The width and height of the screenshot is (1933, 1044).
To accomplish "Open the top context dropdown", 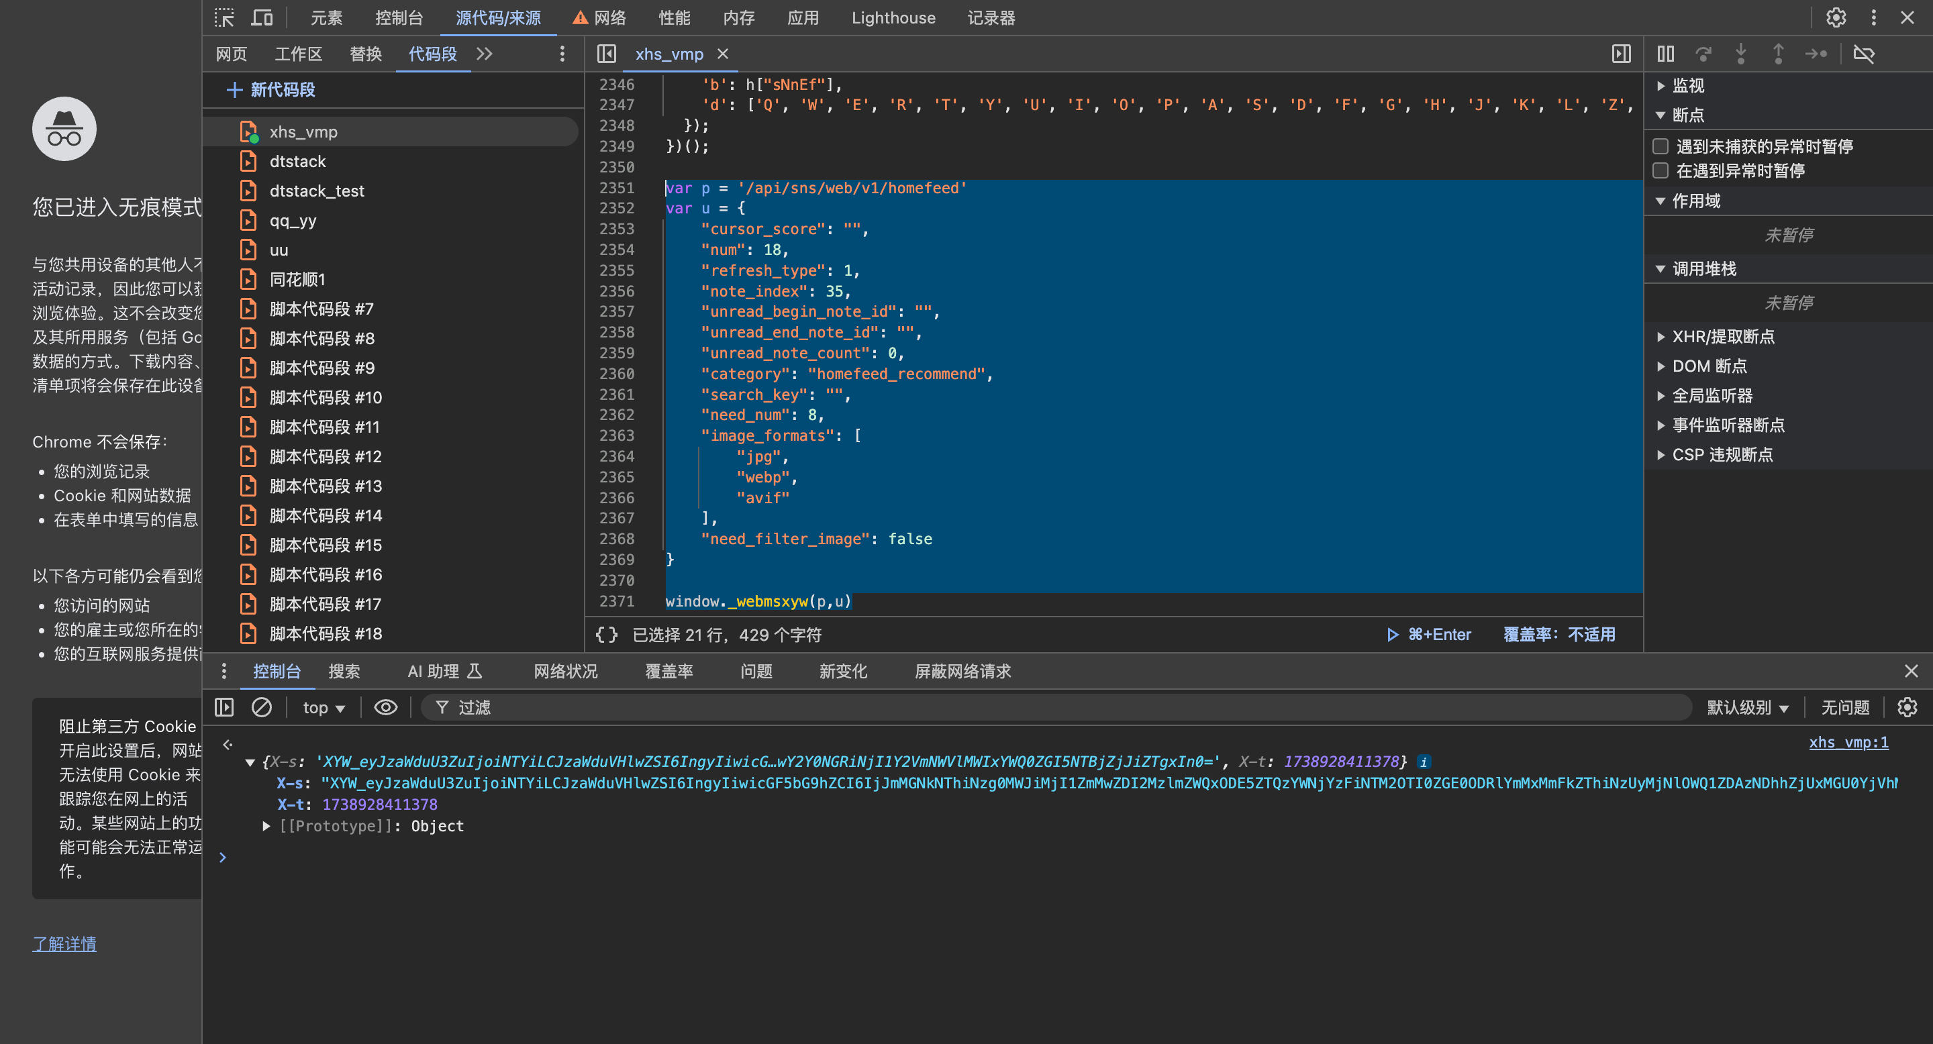I will (324, 707).
